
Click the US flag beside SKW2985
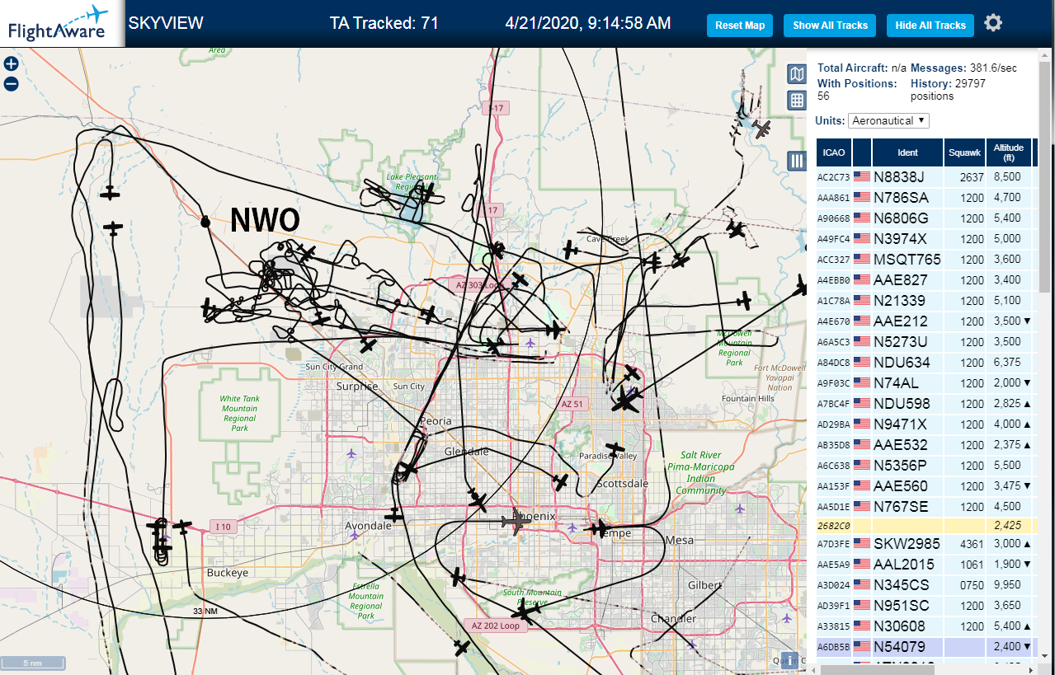tap(862, 543)
